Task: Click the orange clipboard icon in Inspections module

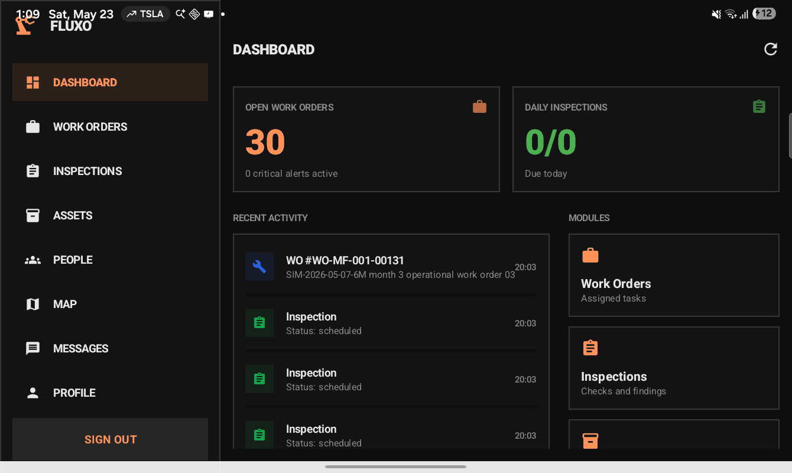Action: (x=590, y=348)
